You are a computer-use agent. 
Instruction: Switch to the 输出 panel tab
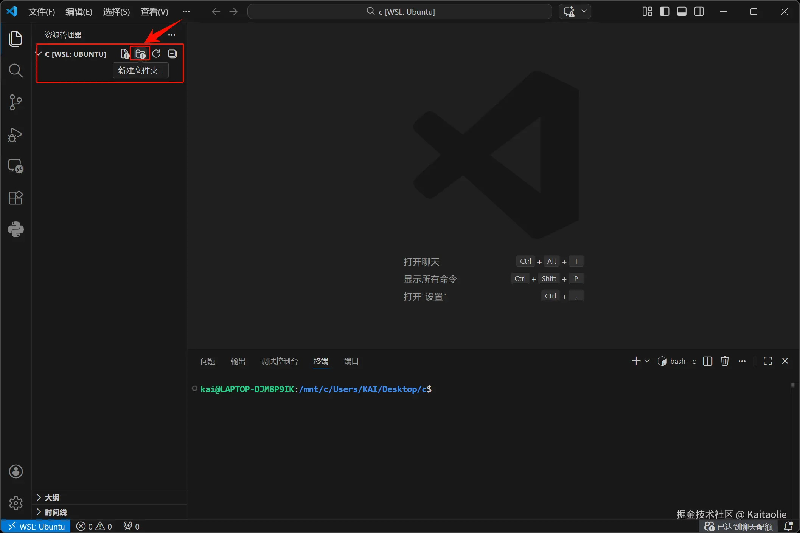pyautogui.click(x=238, y=361)
